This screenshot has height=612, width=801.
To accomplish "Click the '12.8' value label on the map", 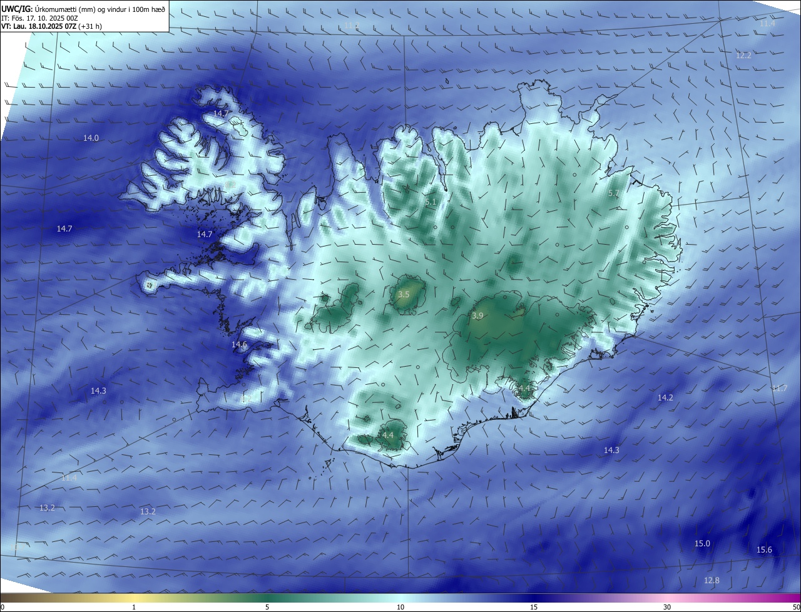I will tap(712, 580).
